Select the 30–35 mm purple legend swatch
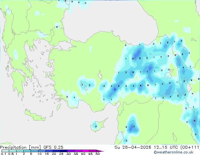The width and height of the screenshot is (200, 155). 71,151
